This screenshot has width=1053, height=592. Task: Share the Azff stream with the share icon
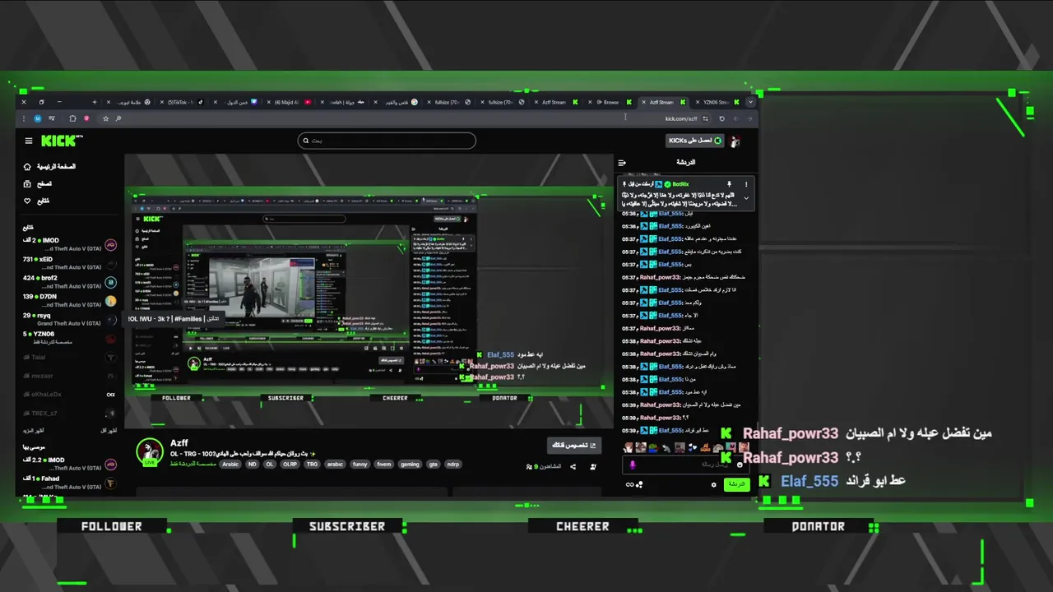pos(573,467)
